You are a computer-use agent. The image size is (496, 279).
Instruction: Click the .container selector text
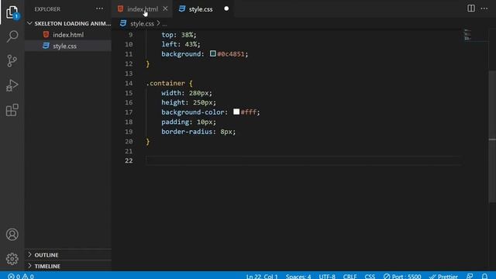click(x=165, y=83)
